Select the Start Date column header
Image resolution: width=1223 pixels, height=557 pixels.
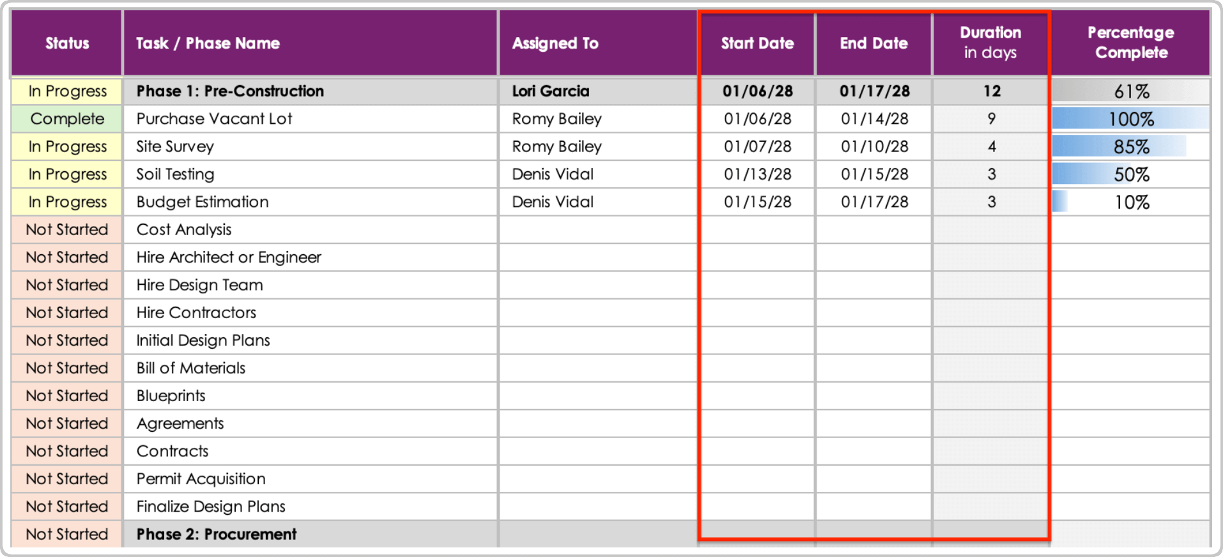pyautogui.click(x=757, y=43)
